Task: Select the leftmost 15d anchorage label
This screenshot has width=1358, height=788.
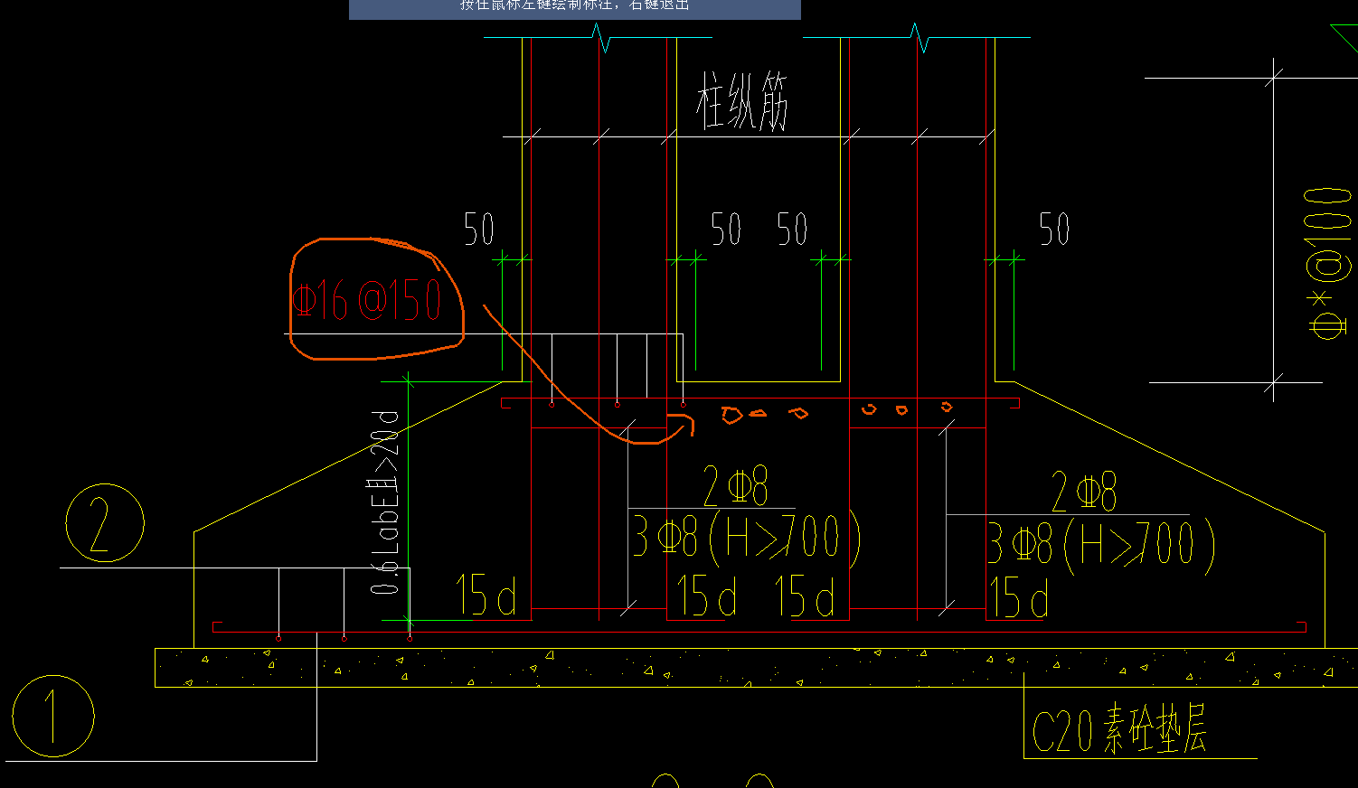Action: click(x=486, y=596)
